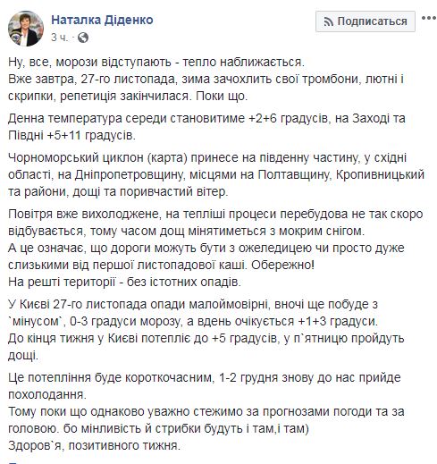The width and height of the screenshot is (437, 464).
Task: Click the closing line 'Здоров`я, позитивного тижня.'
Action: point(94,446)
